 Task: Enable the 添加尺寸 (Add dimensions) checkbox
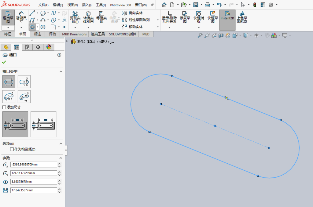[x=4, y=107]
